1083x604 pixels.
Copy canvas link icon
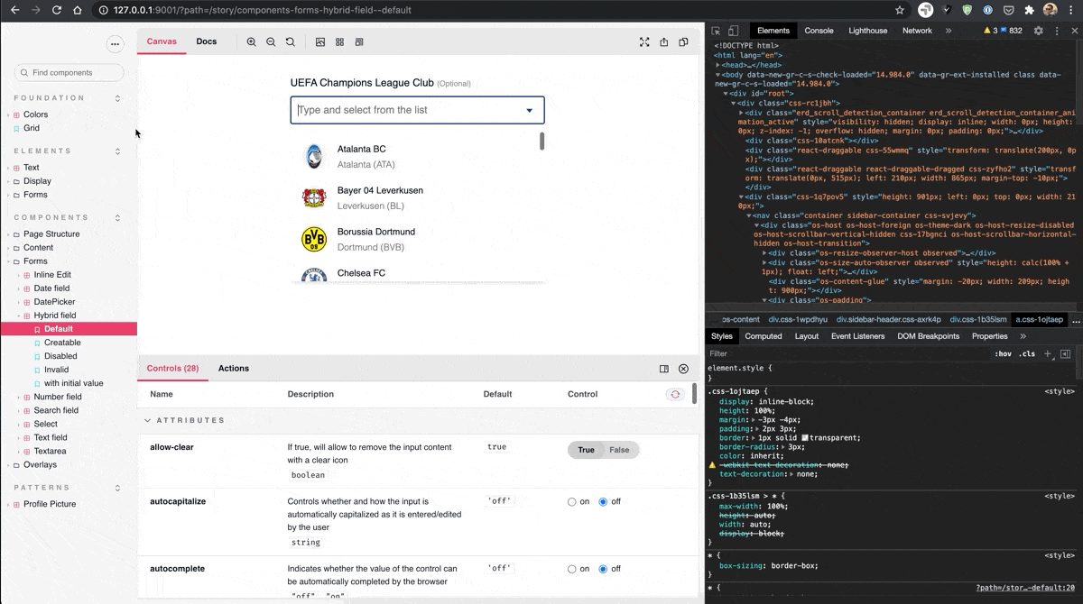pos(683,41)
